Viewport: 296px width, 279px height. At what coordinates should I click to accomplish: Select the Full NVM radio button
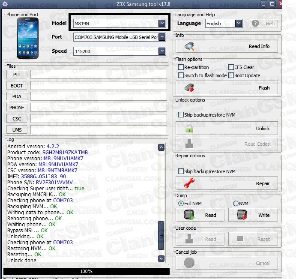tap(181, 204)
